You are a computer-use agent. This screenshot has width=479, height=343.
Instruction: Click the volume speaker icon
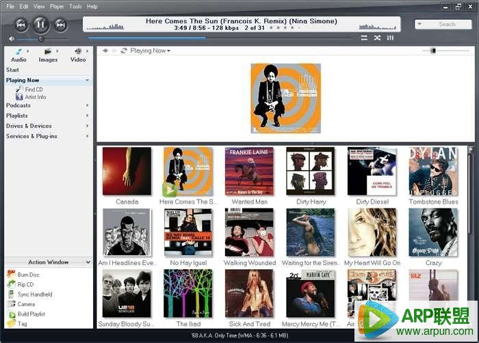pos(12,39)
